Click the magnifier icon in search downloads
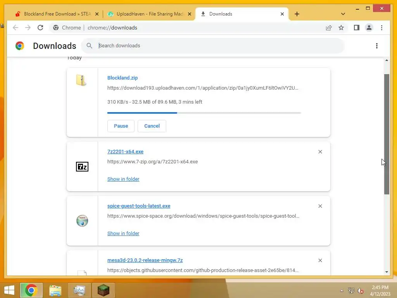The height and width of the screenshot is (298, 397). [89, 46]
